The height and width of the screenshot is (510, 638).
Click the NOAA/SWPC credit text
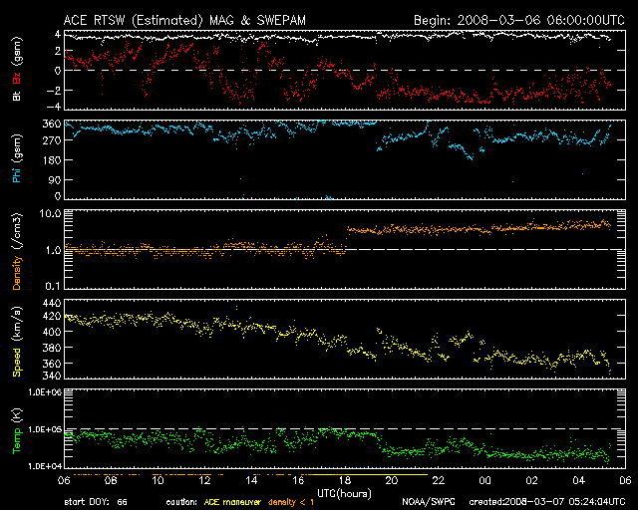[428, 502]
